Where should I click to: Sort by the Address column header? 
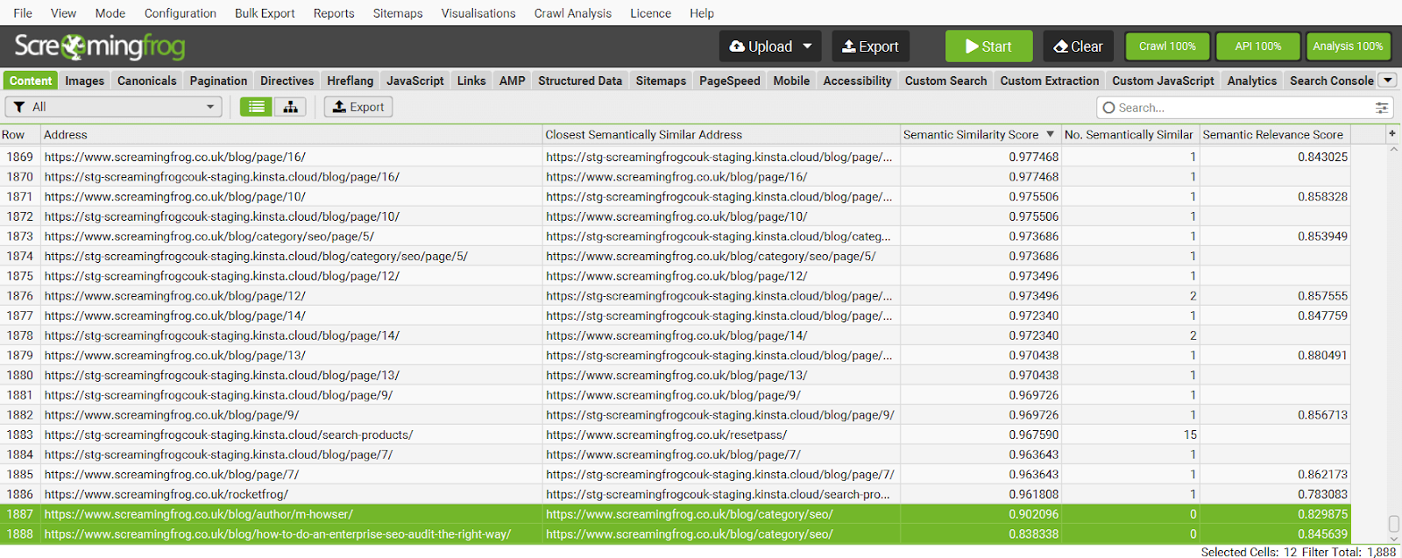[x=292, y=134]
